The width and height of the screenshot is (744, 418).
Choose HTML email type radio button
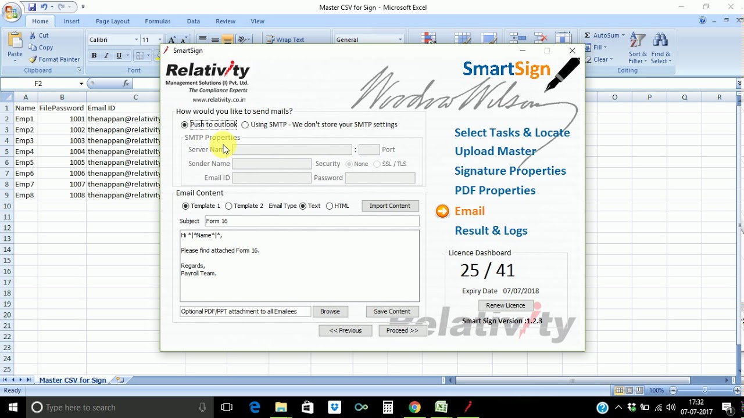click(330, 206)
